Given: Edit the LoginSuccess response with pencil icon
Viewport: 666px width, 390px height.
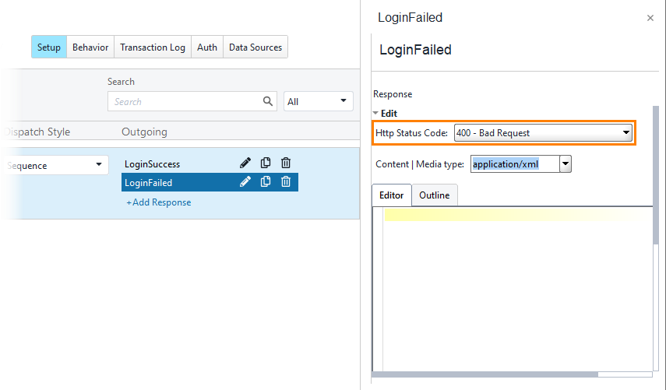Looking at the screenshot, I should 245,163.
